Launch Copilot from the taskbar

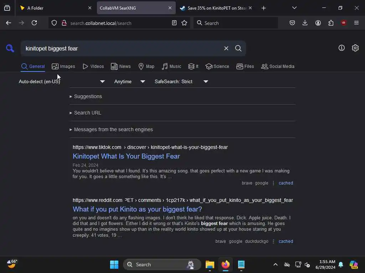[x=354, y=264]
